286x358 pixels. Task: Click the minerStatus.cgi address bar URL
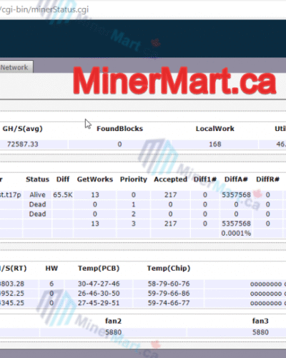point(44,9)
